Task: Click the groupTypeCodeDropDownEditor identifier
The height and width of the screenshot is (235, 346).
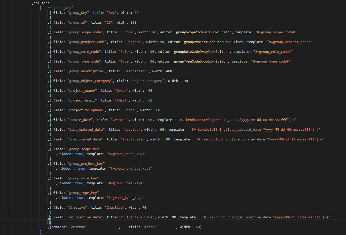Action: (200, 62)
